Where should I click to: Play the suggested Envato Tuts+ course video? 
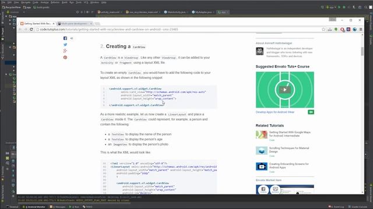[x=285, y=90]
